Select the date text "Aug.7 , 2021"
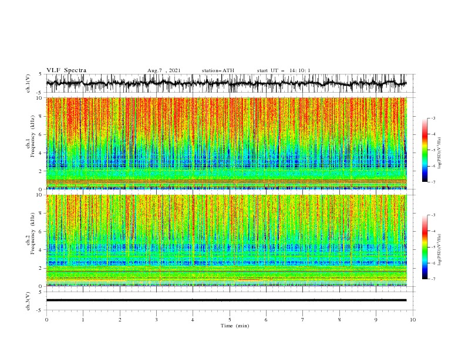The height and width of the screenshot is (359, 465). click(x=164, y=70)
